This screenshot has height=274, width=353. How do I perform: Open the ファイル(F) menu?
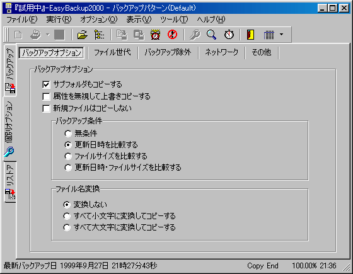pyautogui.click(x=22, y=20)
